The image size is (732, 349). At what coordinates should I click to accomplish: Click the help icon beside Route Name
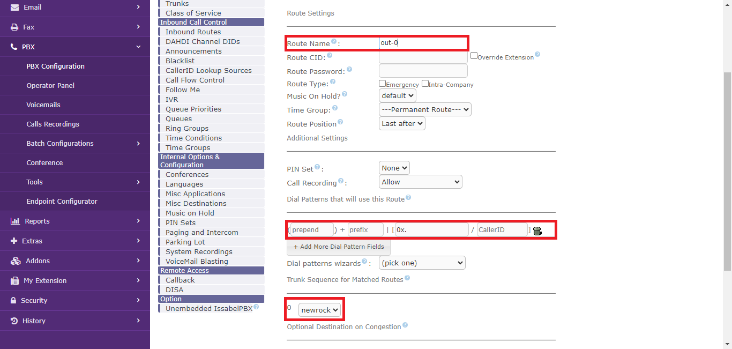334,42
